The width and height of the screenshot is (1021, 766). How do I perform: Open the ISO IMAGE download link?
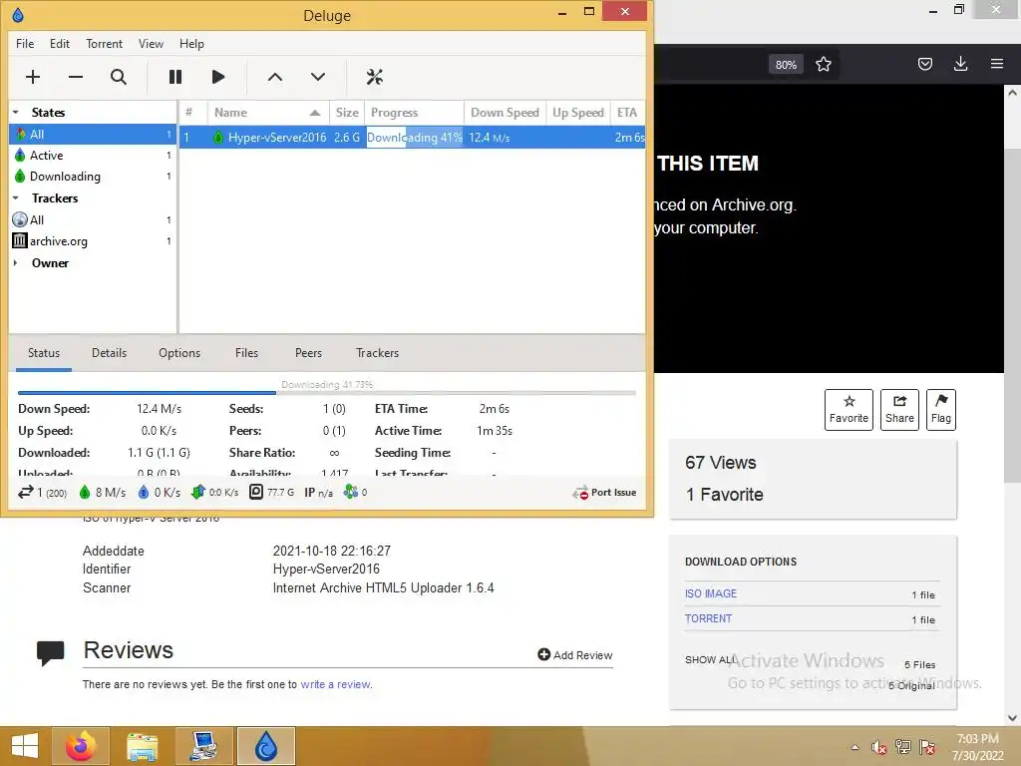[710, 593]
